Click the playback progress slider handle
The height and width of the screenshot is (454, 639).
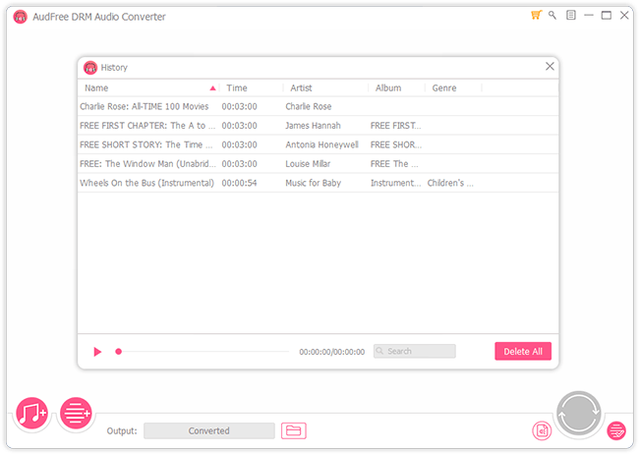coord(119,351)
